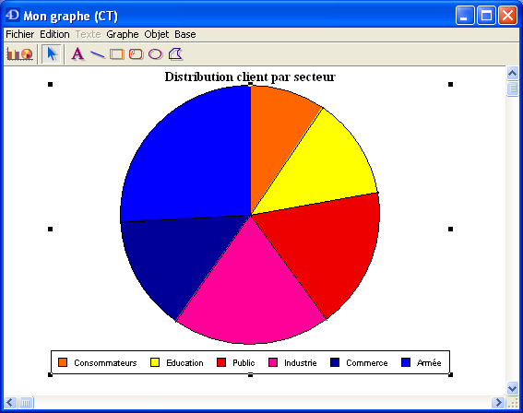Click the 4D icon in title bar
523x413 pixels.
click(13, 15)
